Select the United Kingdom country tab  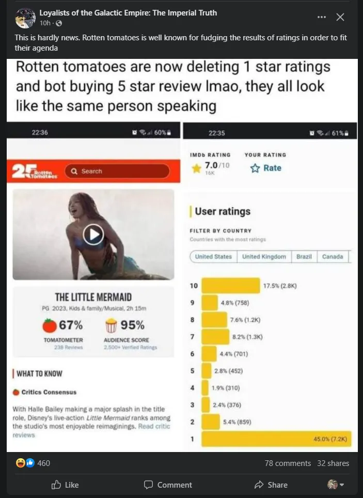[264, 257]
